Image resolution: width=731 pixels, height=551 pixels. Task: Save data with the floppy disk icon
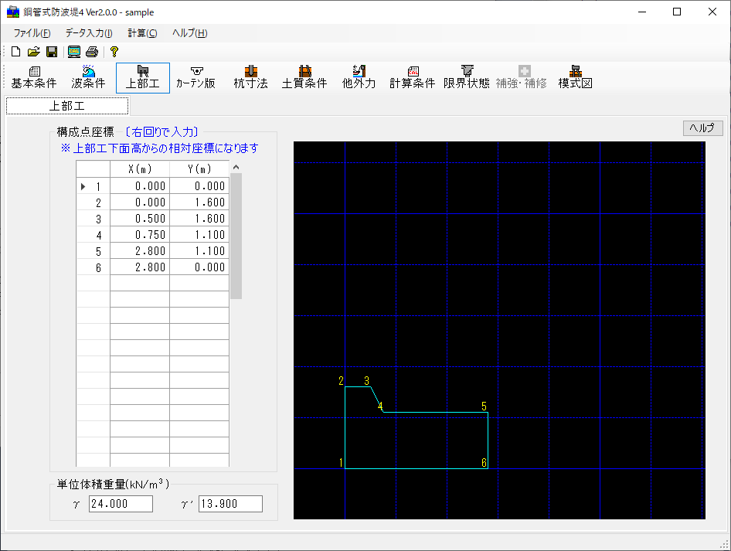[52, 52]
